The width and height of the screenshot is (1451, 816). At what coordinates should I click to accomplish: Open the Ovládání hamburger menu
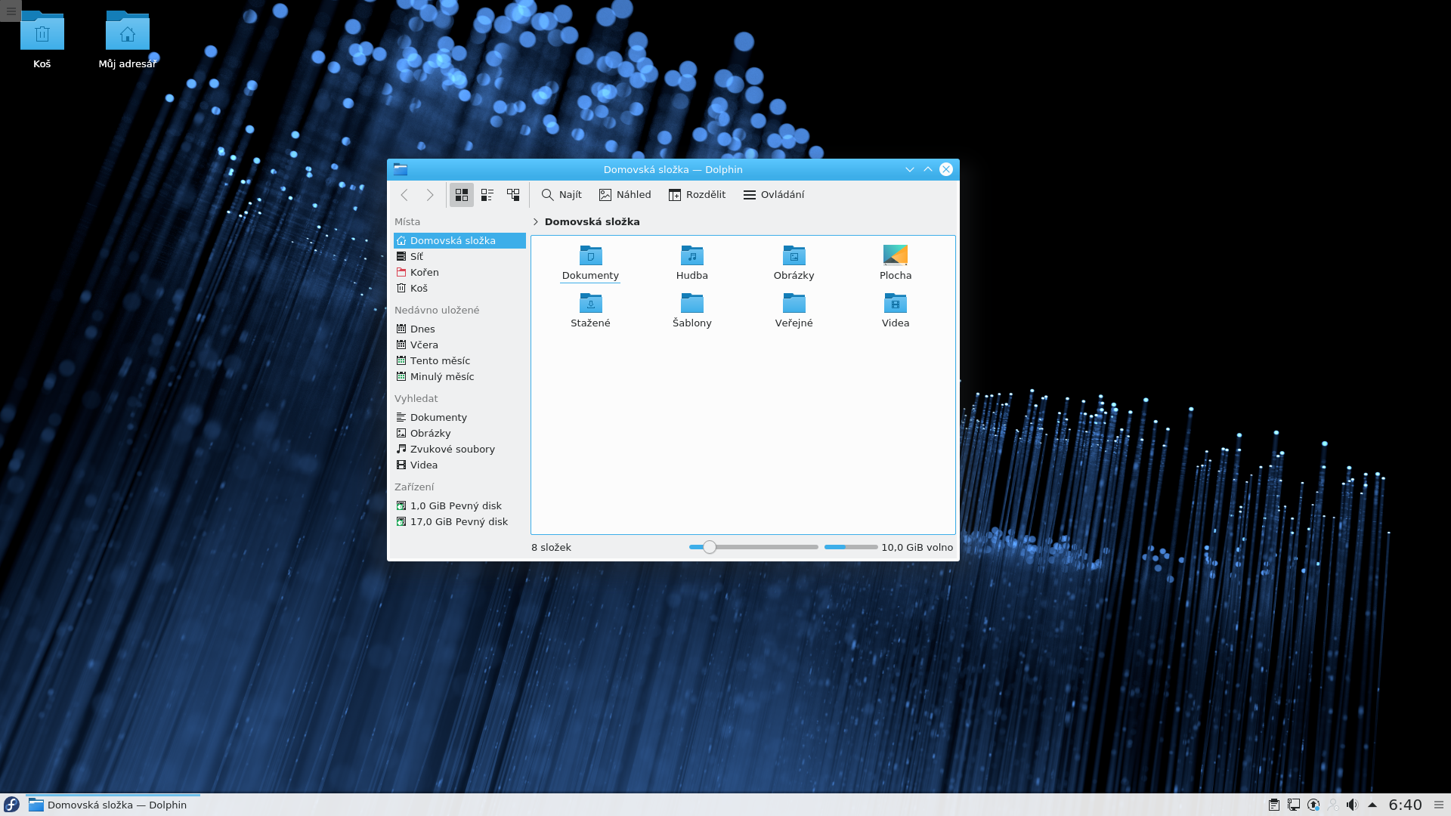[x=774, y=195]
